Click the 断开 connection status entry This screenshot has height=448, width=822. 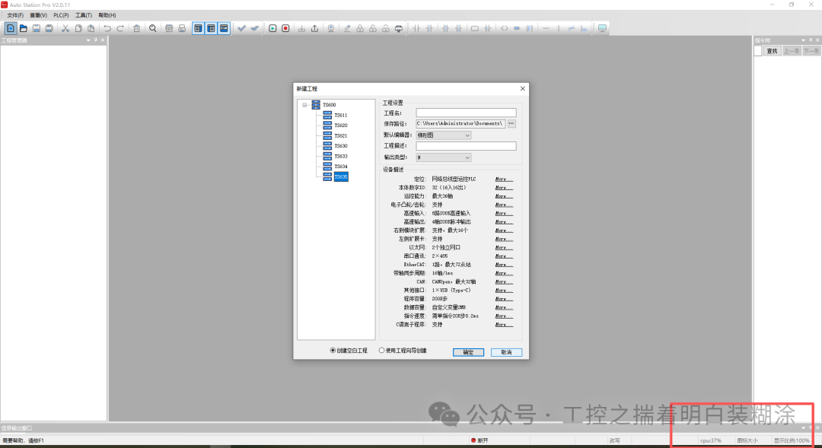tap(479, 440)
